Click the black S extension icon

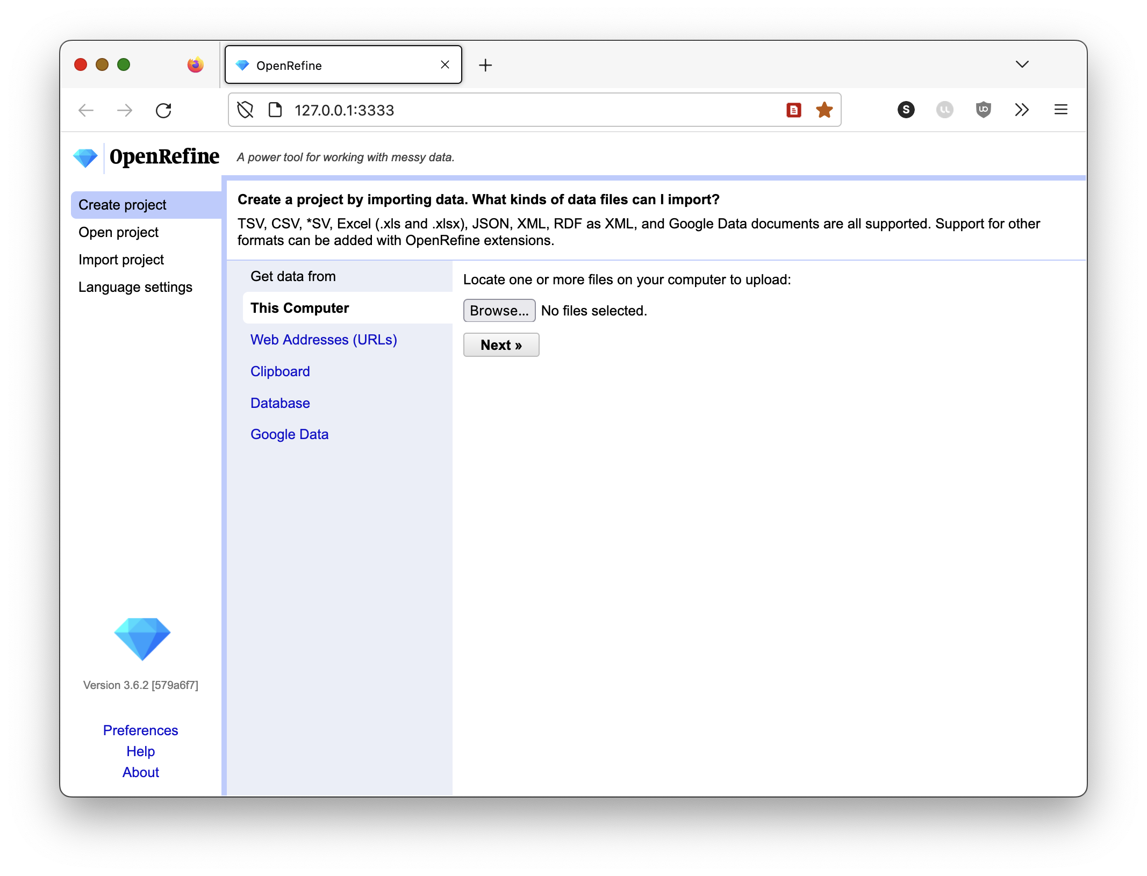(x=906, y=110)
